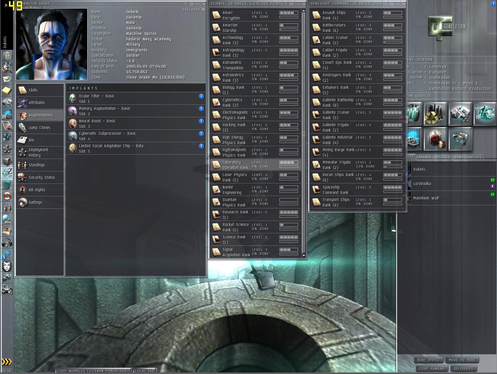Show info for Cybernetic Subprocessor - Basic implant
Image resolution: width=497 pixels, height=374 pixels.
[201, 134]
